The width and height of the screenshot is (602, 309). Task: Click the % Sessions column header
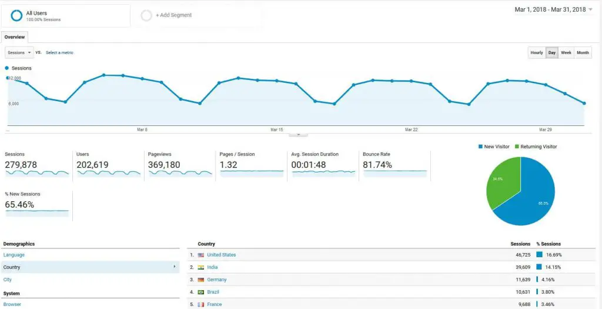point(549,244)
